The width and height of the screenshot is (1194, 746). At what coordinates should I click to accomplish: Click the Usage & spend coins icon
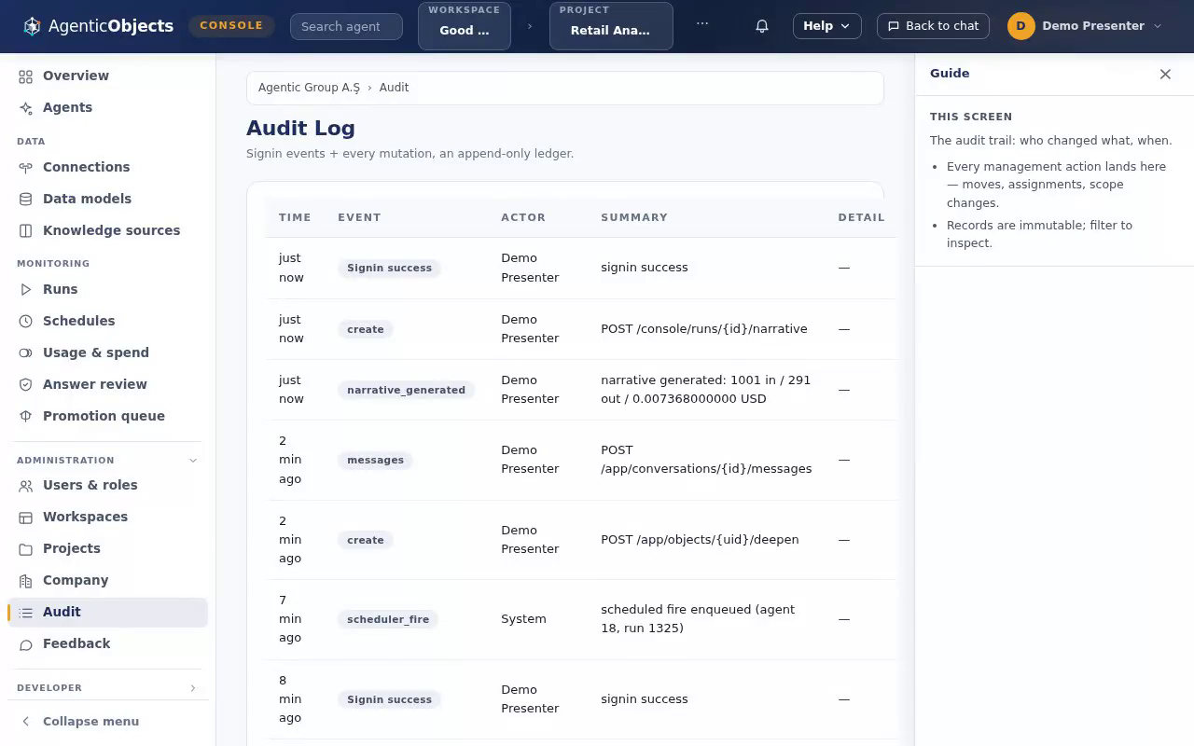tap(26, 352)
